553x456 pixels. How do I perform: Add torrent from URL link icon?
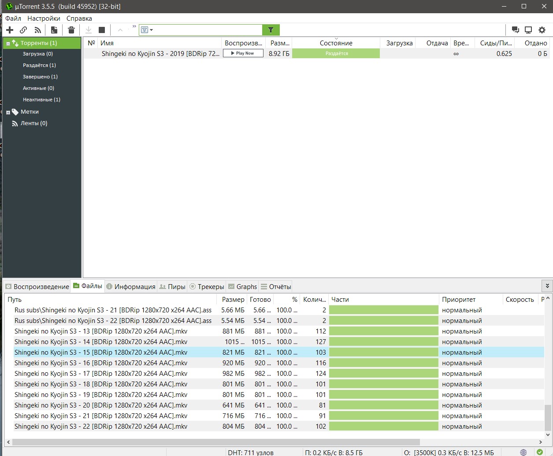23,30
